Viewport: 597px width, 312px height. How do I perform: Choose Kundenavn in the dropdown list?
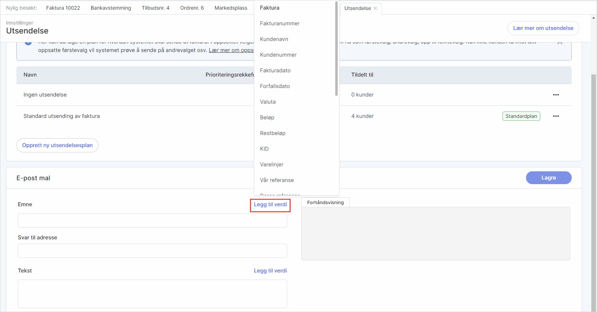[x=274, y=39]
